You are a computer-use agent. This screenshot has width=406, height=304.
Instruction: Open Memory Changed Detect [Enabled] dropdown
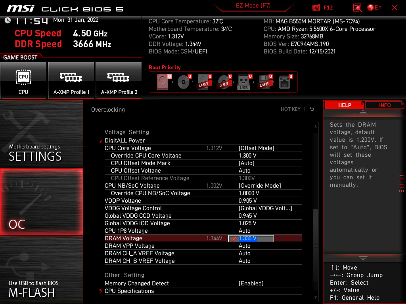[251, 283]
